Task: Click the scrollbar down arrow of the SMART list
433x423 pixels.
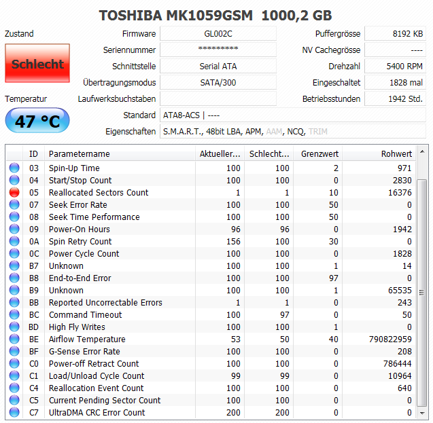Action: click(x=422, y=413)
